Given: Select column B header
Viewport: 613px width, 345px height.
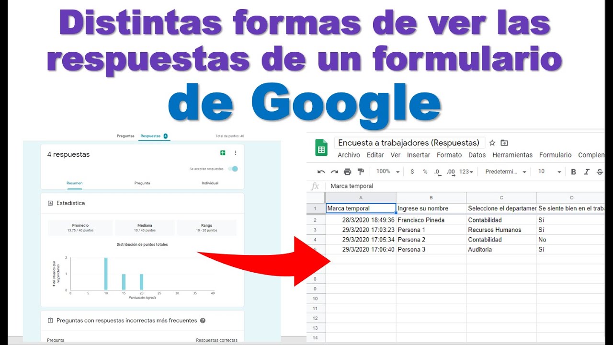Looking at the screenshot, I should pos(431,197).
